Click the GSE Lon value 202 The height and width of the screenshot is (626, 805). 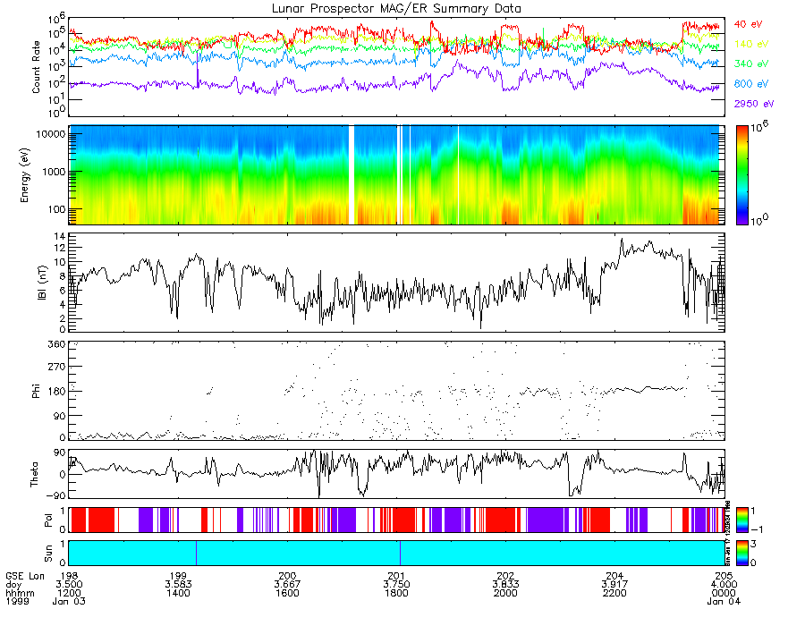coord(505,576)
